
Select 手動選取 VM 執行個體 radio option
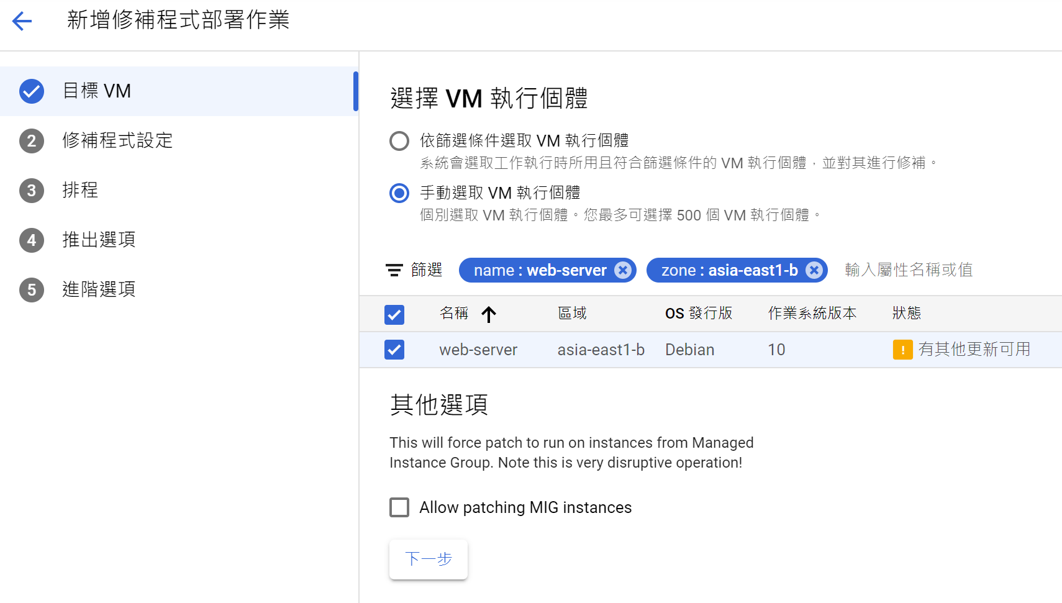point(399,193)
